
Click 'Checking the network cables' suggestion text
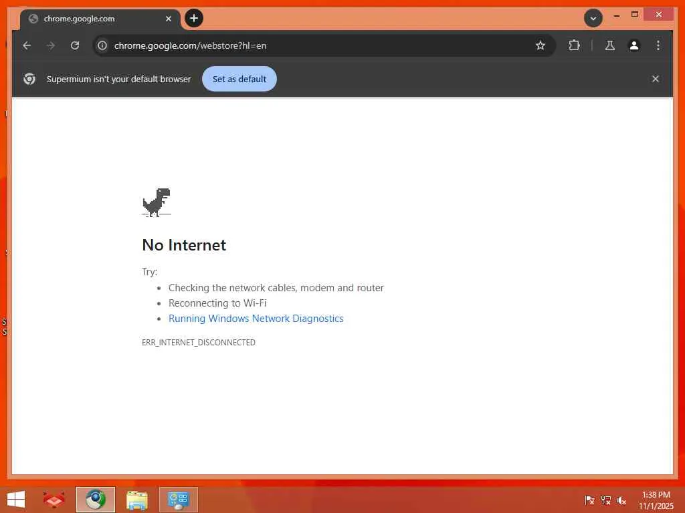click(x=276, y=288)
